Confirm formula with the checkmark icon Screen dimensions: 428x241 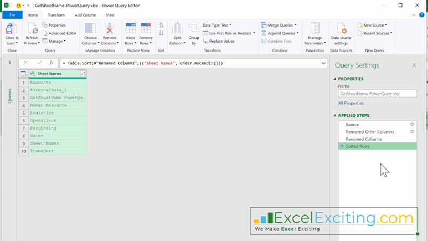coord(39,63)
